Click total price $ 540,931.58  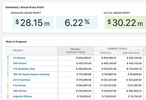(x=109, y=69)
